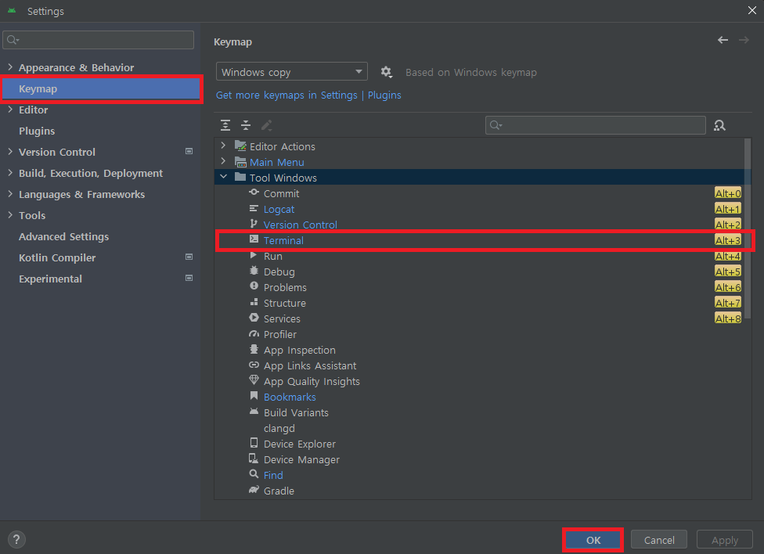The height and width of the screenshot is (554, 764).
Task: Select the Terminal action row
Action: pyautogui.click(x=482, y=240)
